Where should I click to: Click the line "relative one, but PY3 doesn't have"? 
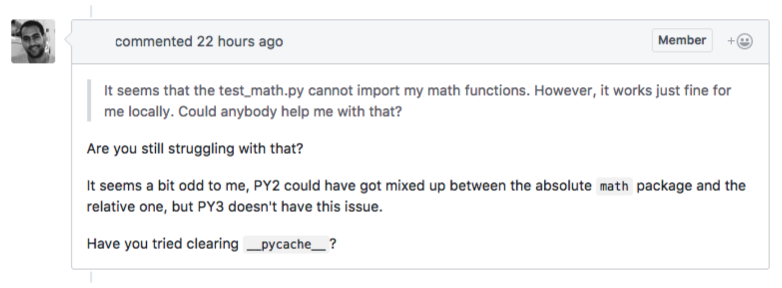click(x=234, y=207)
